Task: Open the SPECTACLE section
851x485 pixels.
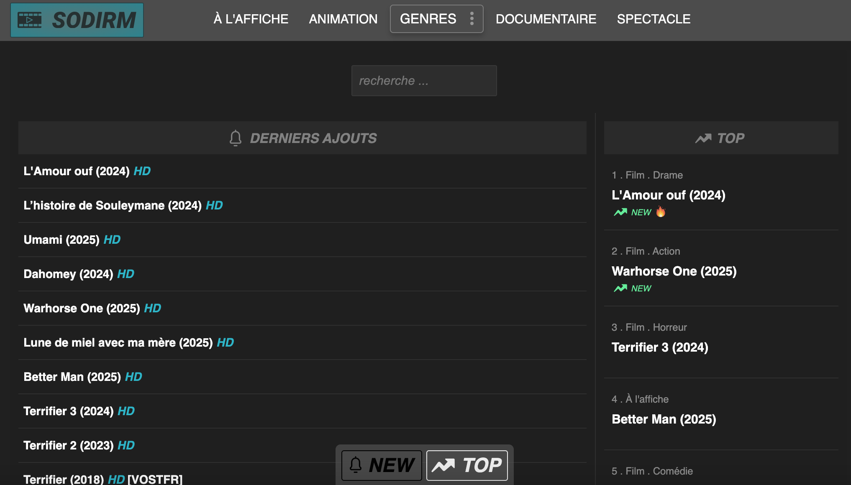Action: pos(654,19)
